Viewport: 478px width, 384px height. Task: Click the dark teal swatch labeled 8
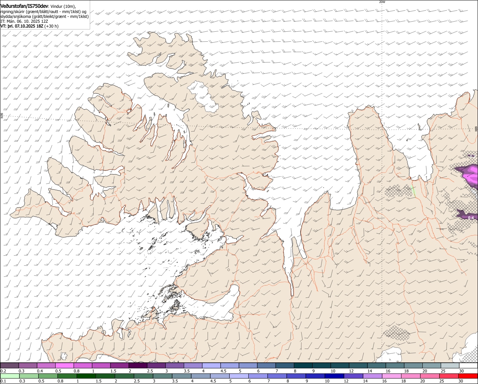303,366
